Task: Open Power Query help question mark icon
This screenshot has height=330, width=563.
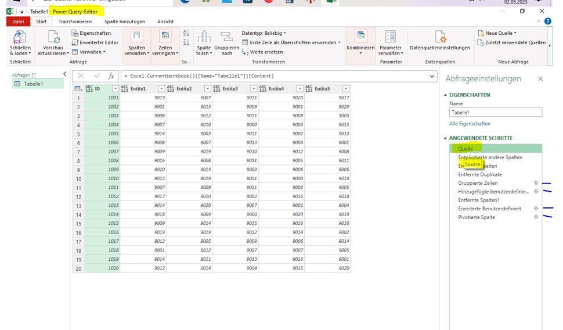Action: click(x=547, y=21)
